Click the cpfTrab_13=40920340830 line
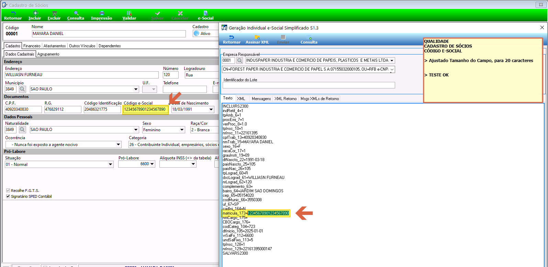Viewport: 548px width, 267px height. tap(245, 137)
